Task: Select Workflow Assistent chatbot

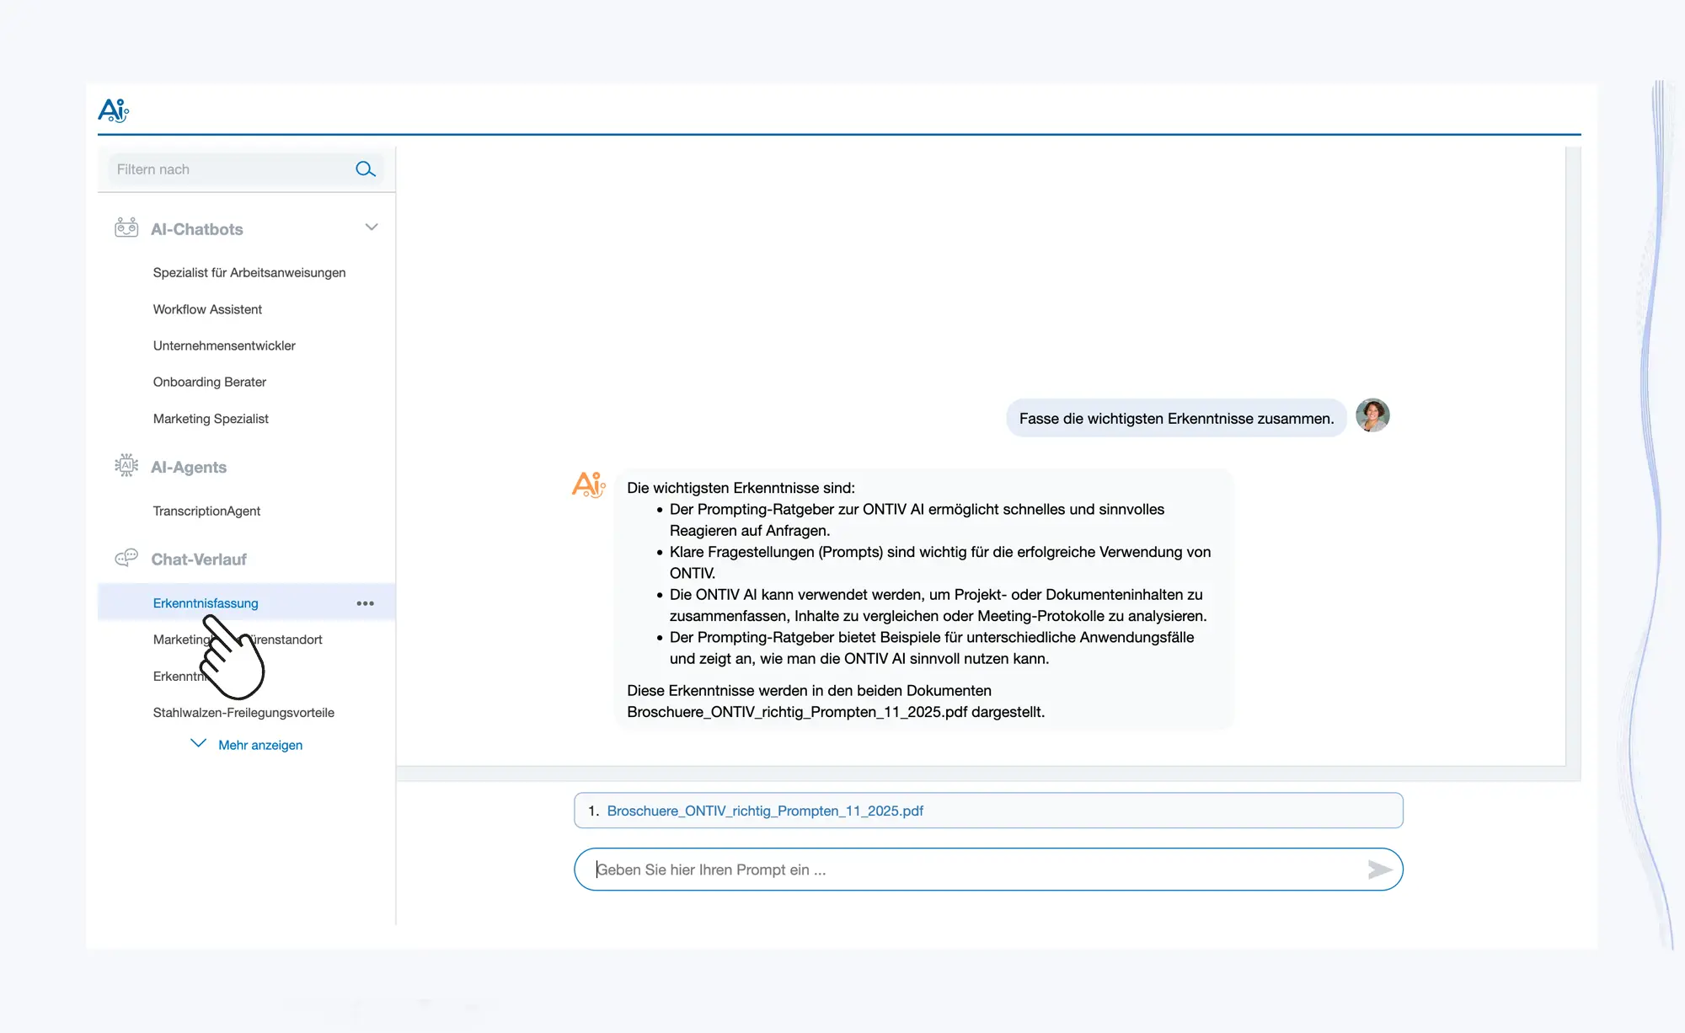Action: [207, 309]
